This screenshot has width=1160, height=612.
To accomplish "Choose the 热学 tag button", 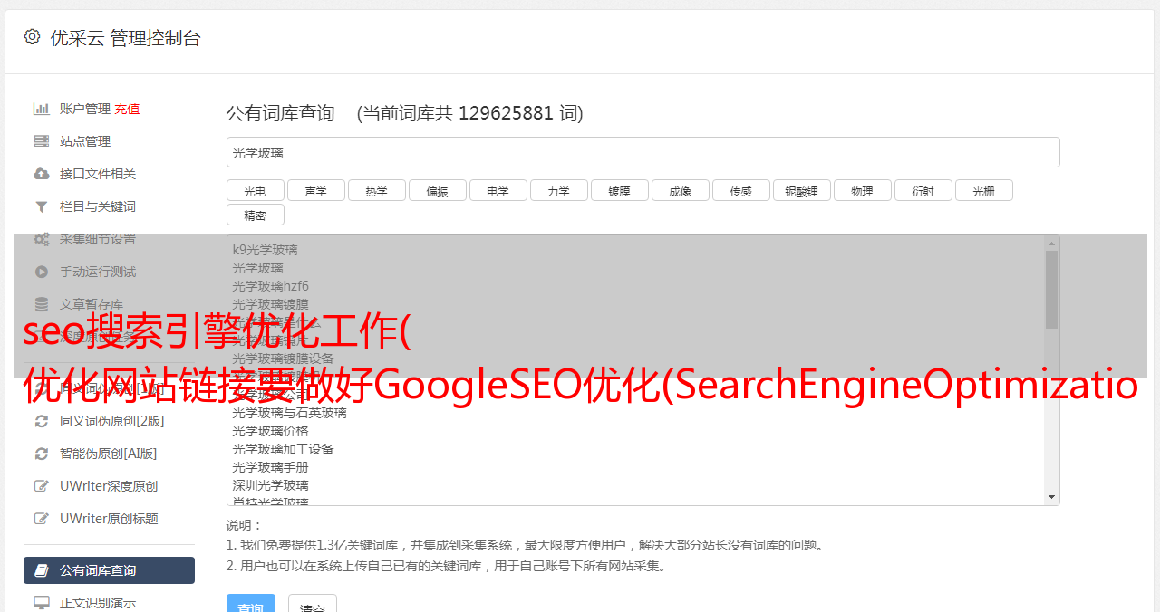I will 377,191.
